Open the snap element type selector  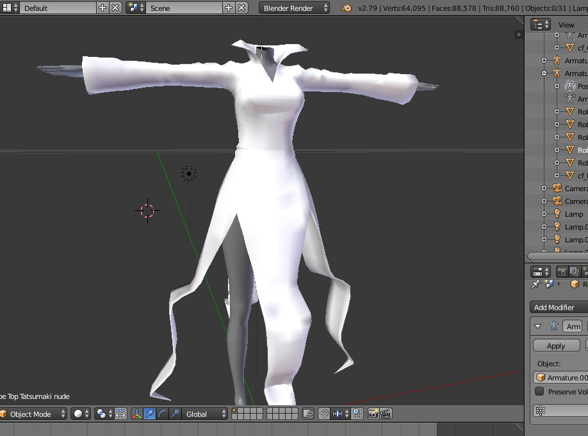click(x=341, y=414)
